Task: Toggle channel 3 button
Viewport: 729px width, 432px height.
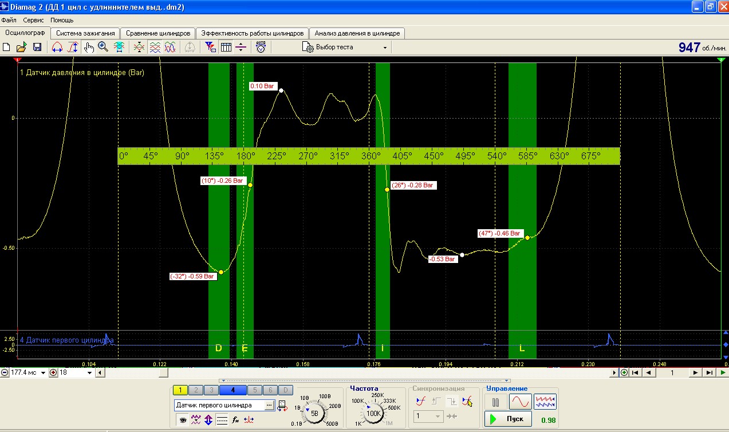Action: (x=211, y=390)
